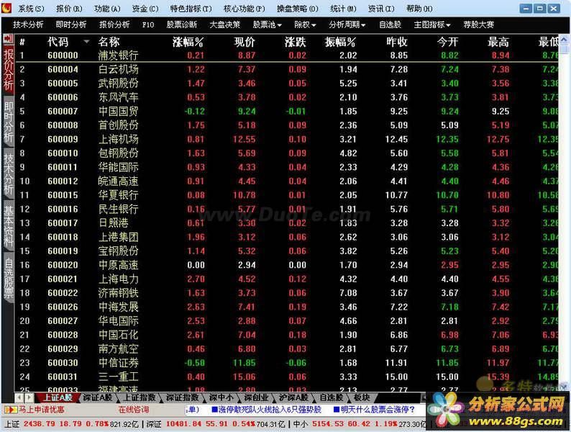Switch to the 板块 bottom tab
571x432 pixels.
pos(361,397)
